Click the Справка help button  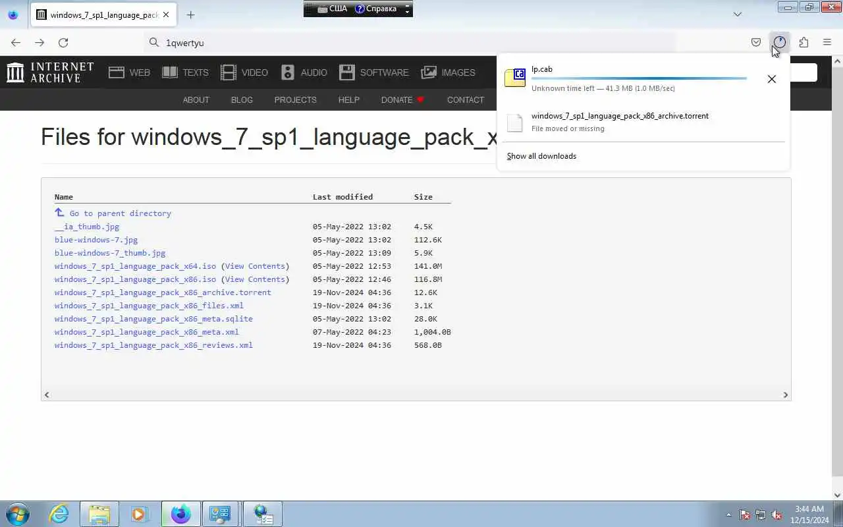376,9
